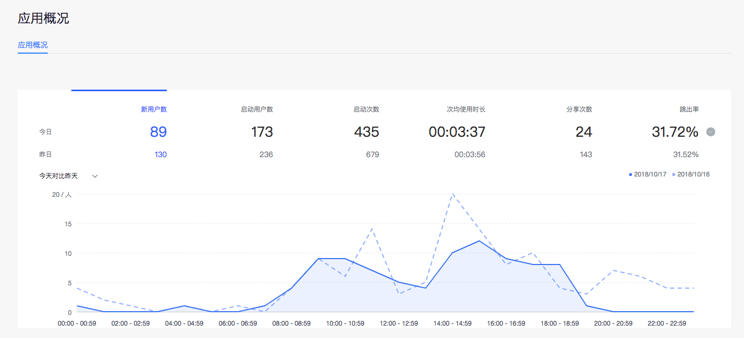Image resolution: width=744 pixels, height=338 pixels.
Task: Select the 分享次数 metric header
Action: pyautogui.click(x=579, y=109)
